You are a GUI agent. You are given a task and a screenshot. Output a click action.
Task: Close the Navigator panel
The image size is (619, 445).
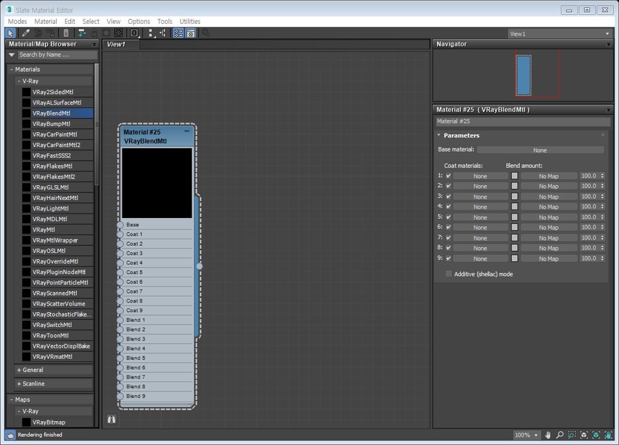pos(608,44)
